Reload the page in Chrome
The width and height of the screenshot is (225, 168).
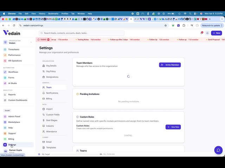(14, 26)
